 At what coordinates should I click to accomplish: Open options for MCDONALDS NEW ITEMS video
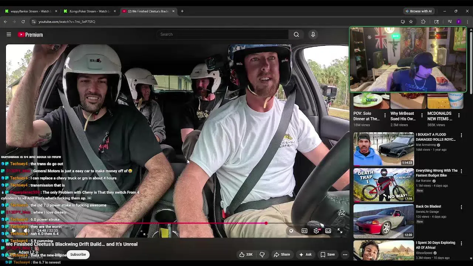pos(459,116)
